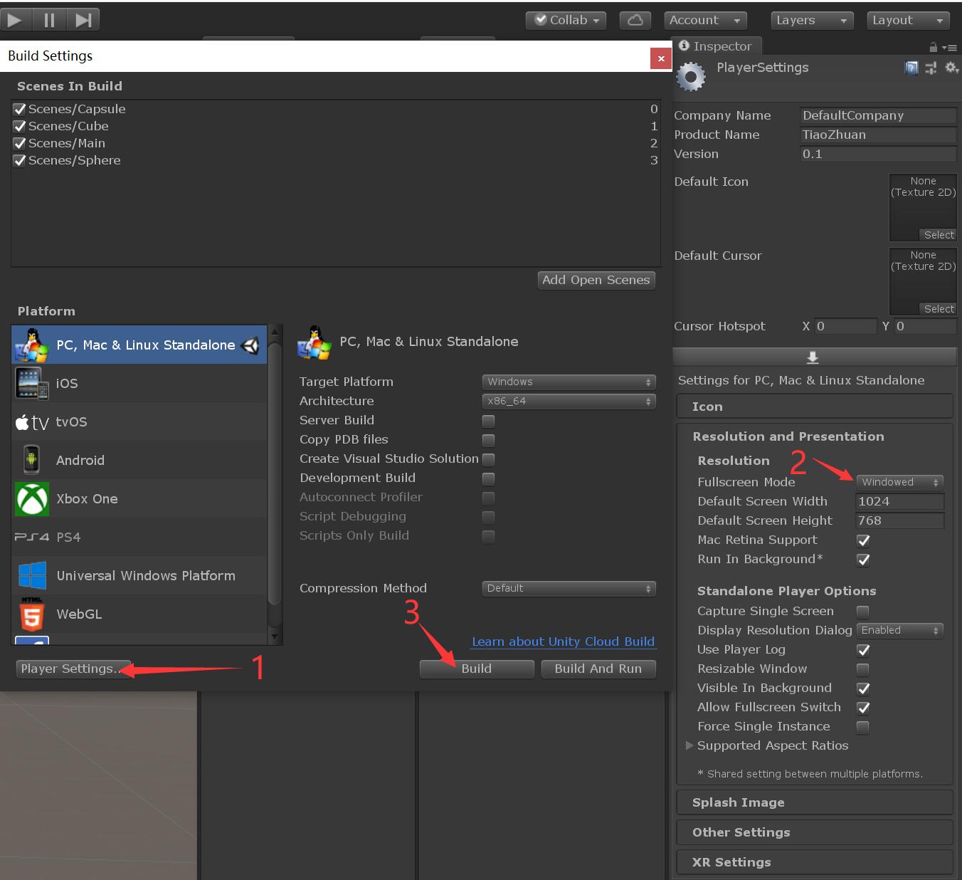Open the Display Resolution Dialog dropdown
The height and width of the screenshot is (880, 962).
tap(900, 630)
